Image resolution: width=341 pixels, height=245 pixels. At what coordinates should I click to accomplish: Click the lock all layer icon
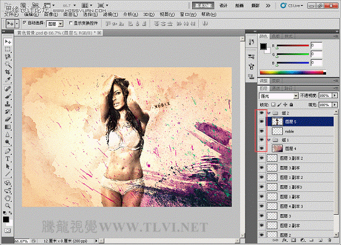click(x=291, y=105)
